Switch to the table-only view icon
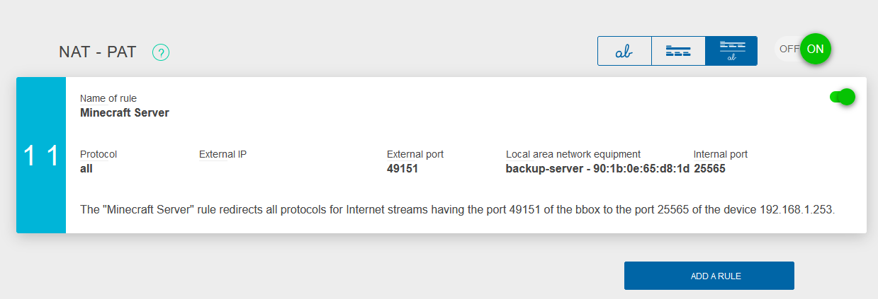This screenshot has width=878, height=299. (678, 51)
